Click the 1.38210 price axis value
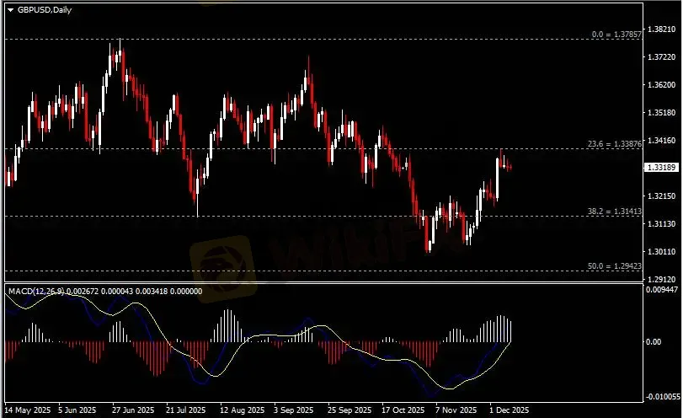 [x=661, y=29]
